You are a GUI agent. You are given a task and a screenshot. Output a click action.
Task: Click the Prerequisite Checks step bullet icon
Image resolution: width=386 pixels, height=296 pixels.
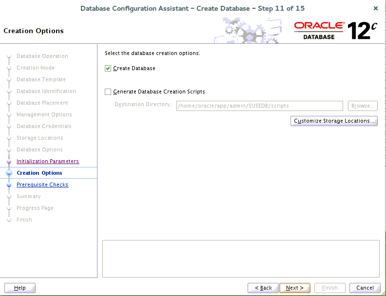coord(9,185)
